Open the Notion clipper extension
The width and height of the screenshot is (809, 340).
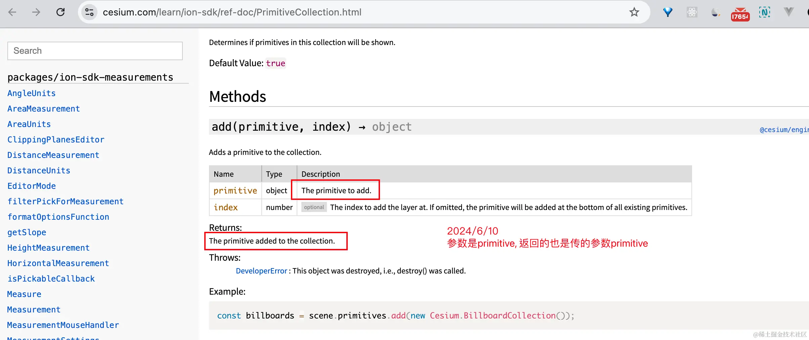765,12
